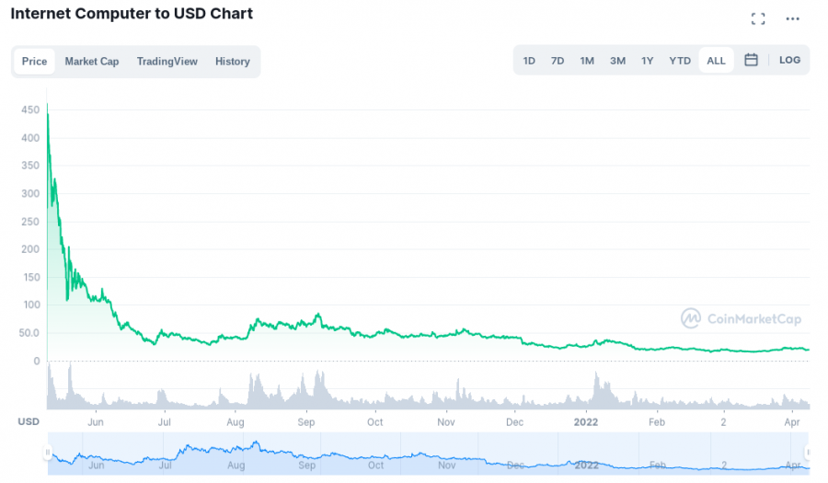This screenshot has height=483, width=828.
Task: Choose the 1M time range
Action: click(587, 61)
